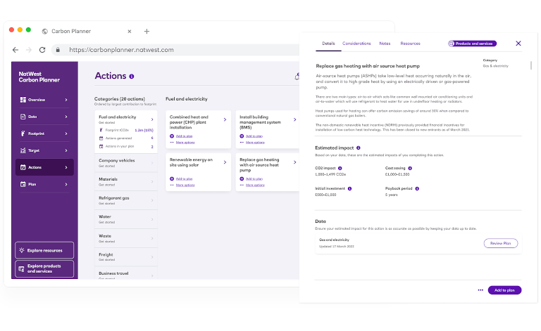The width and height of the screenshot is (541, 331).
Task: Click the info icon next to Actions heading
Action: tap(132, 77)
